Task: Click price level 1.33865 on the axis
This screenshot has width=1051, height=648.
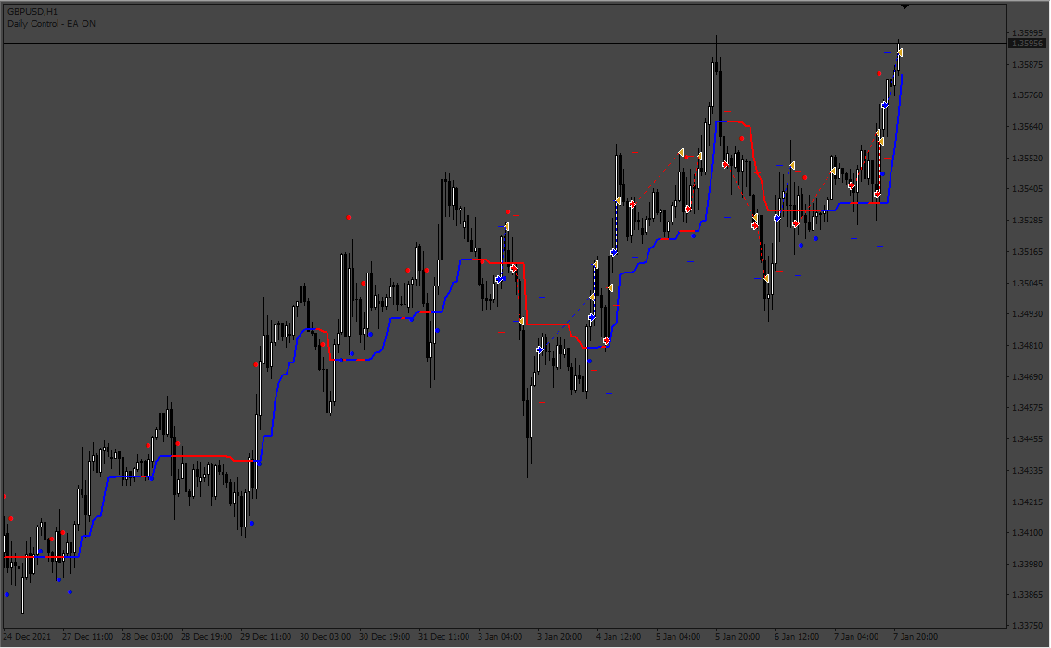Action: point(1027,595)
